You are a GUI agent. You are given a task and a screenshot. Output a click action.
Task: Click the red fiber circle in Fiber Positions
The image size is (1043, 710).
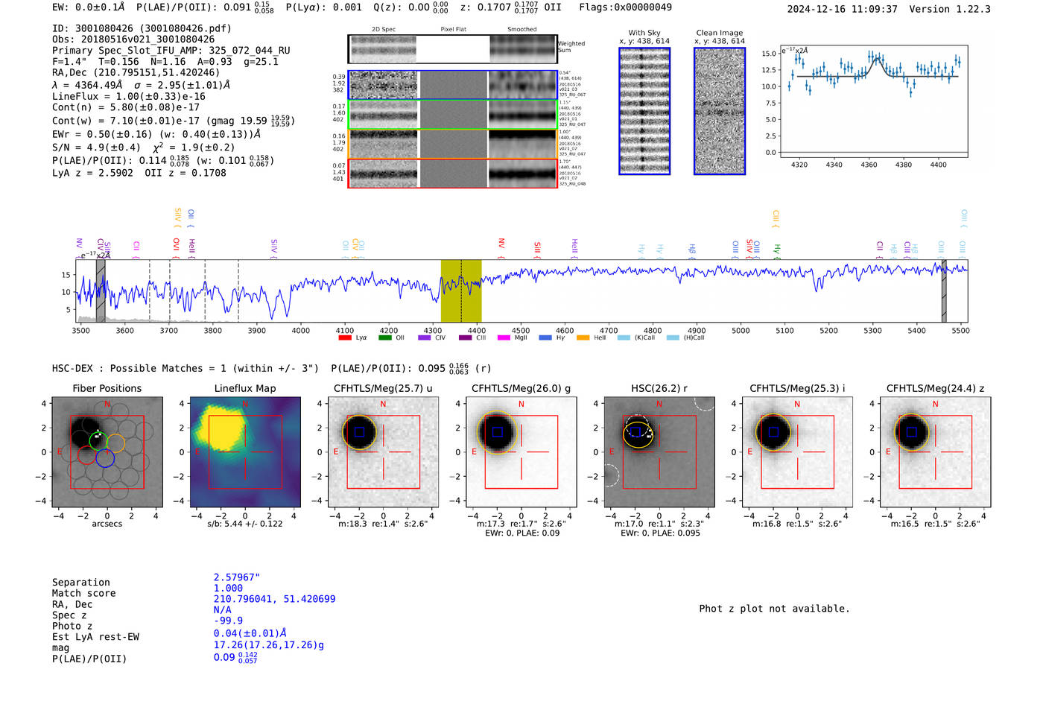click(87, 455)
